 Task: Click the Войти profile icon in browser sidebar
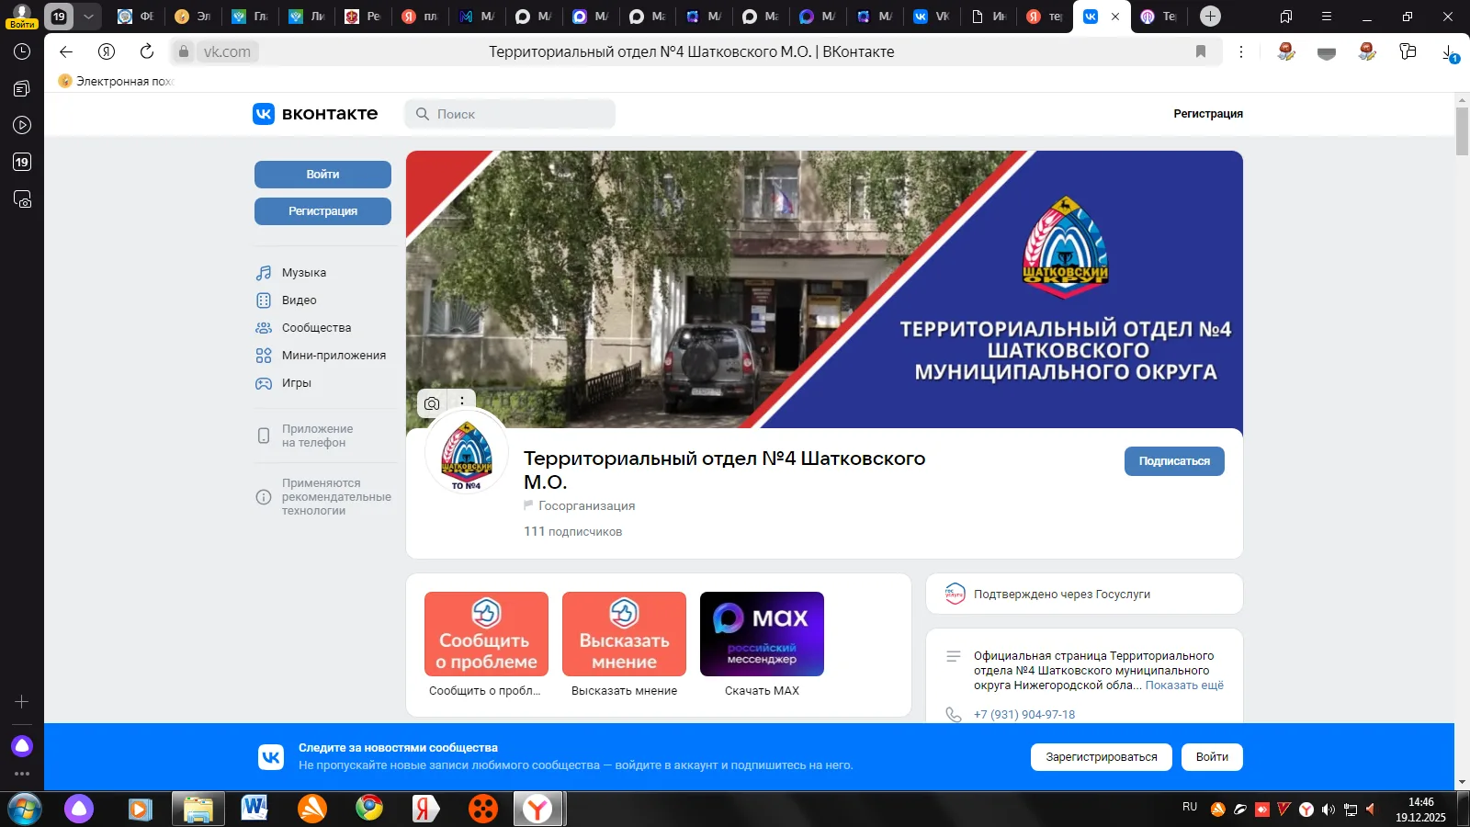click(22, 17)
